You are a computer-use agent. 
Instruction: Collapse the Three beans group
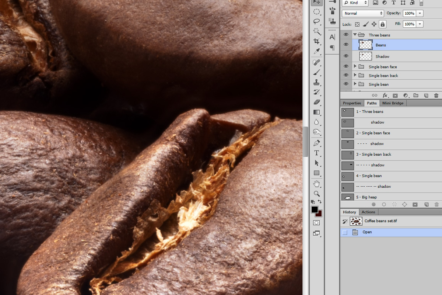355,35
